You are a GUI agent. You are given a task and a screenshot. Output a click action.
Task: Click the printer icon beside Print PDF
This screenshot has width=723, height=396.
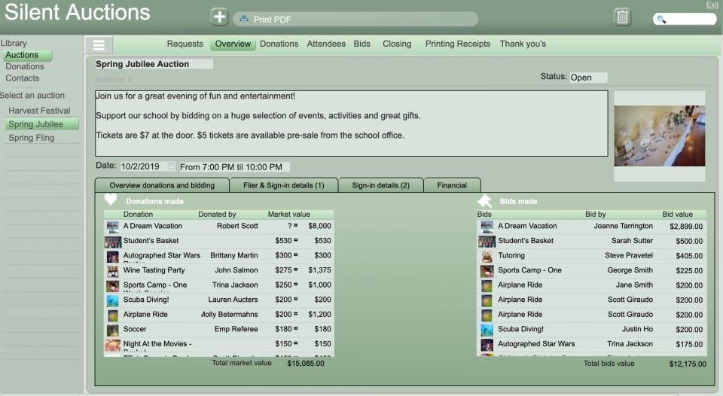[x=244, y=19]
